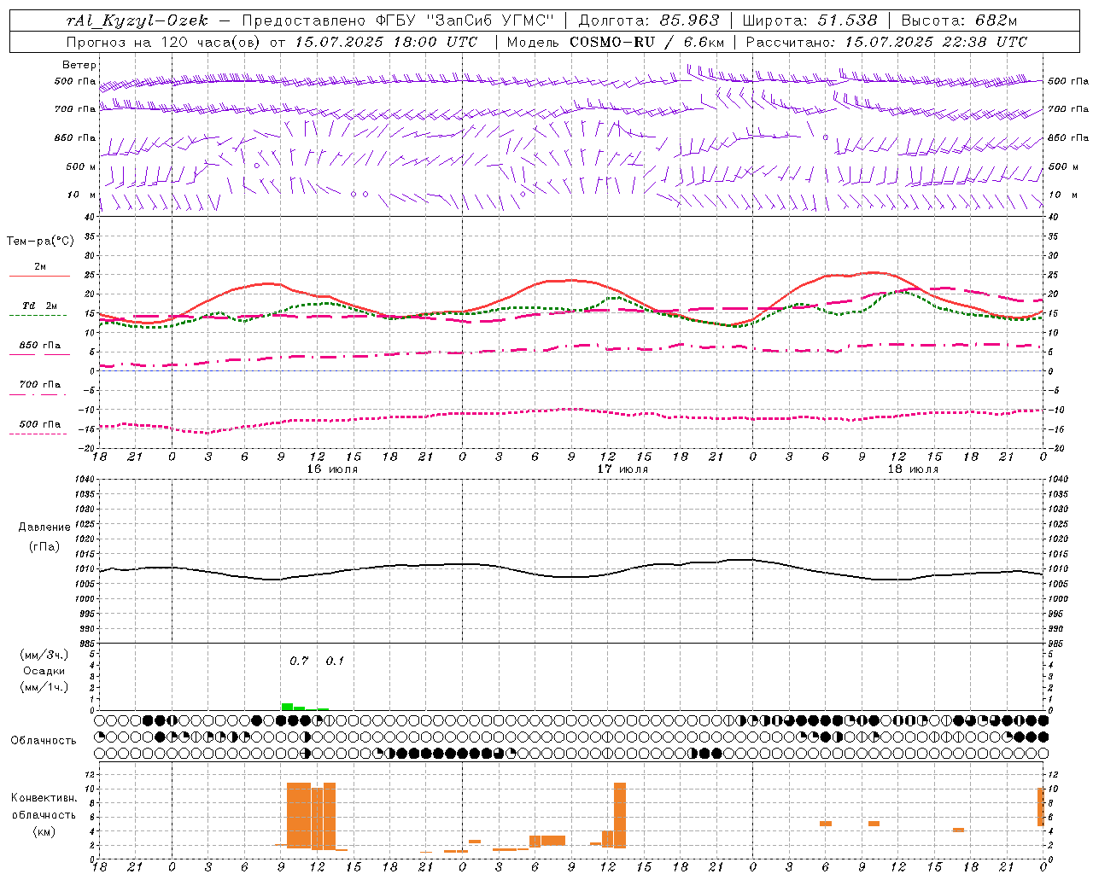The width and height of the screenshot is (1093, 874).
Task: Click the Долгота: 85.963 value
Action: [649, 20]
